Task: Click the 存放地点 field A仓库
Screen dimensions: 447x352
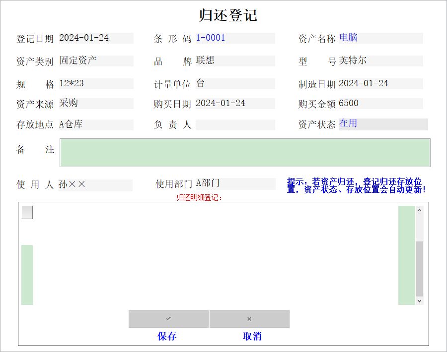Action: tap(96, 124)
